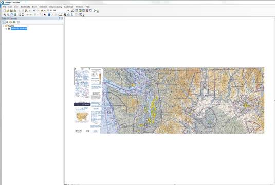Viewport: 275px width, 185px height.
Task: Toggle the raster layer visibility checkbox
Action: click(x=9, y=29)
